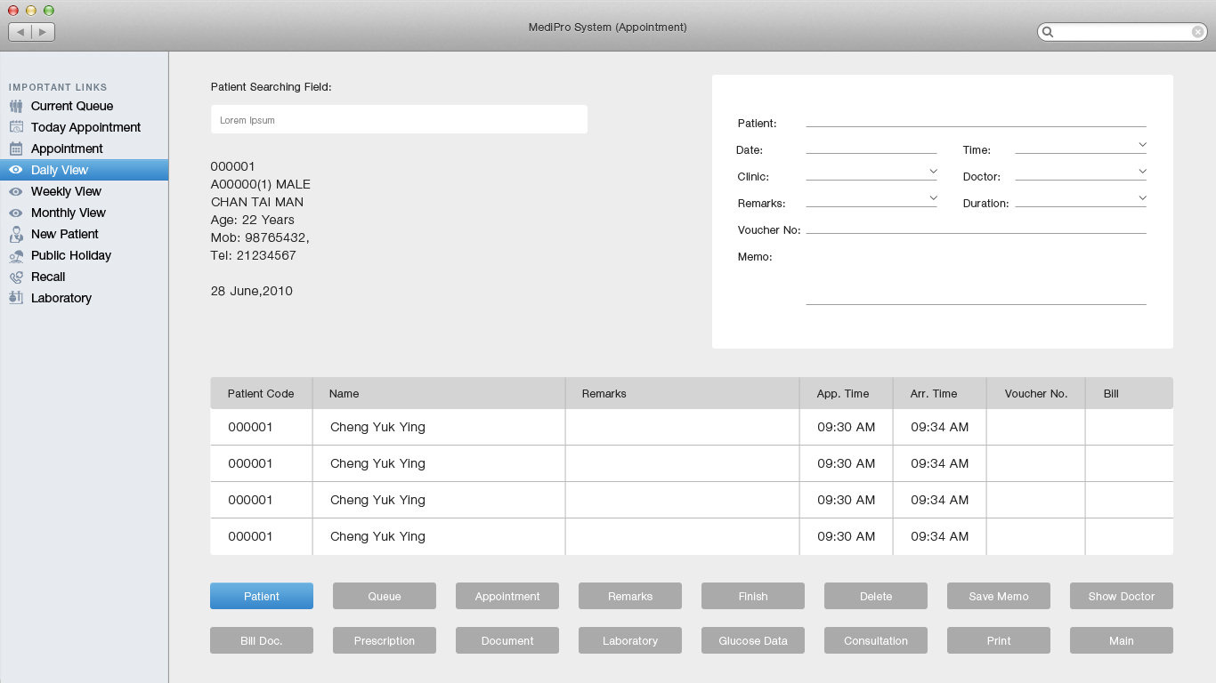Open the Clinic dropdown arrow
This screenshot has width=1216, height=683.
pyautogui.click(x=933, y=171)
